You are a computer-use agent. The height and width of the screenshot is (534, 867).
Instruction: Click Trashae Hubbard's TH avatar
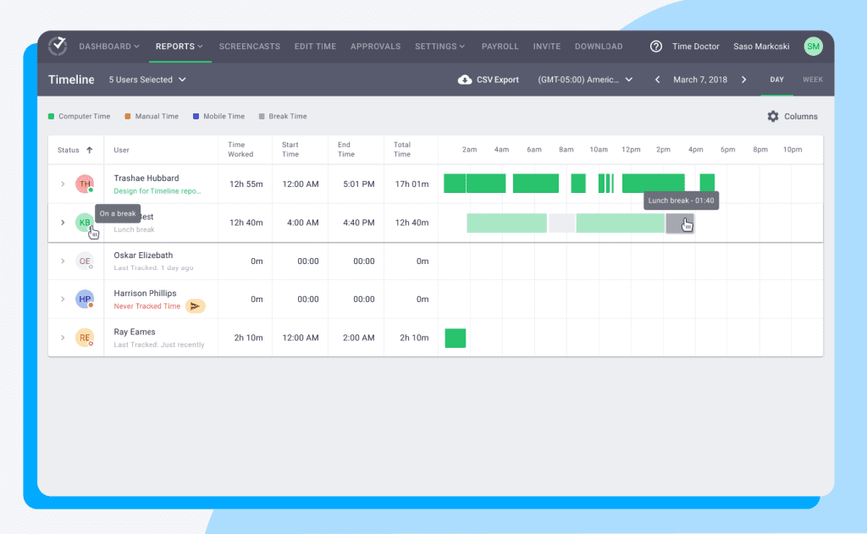click(x=84, y=183)
